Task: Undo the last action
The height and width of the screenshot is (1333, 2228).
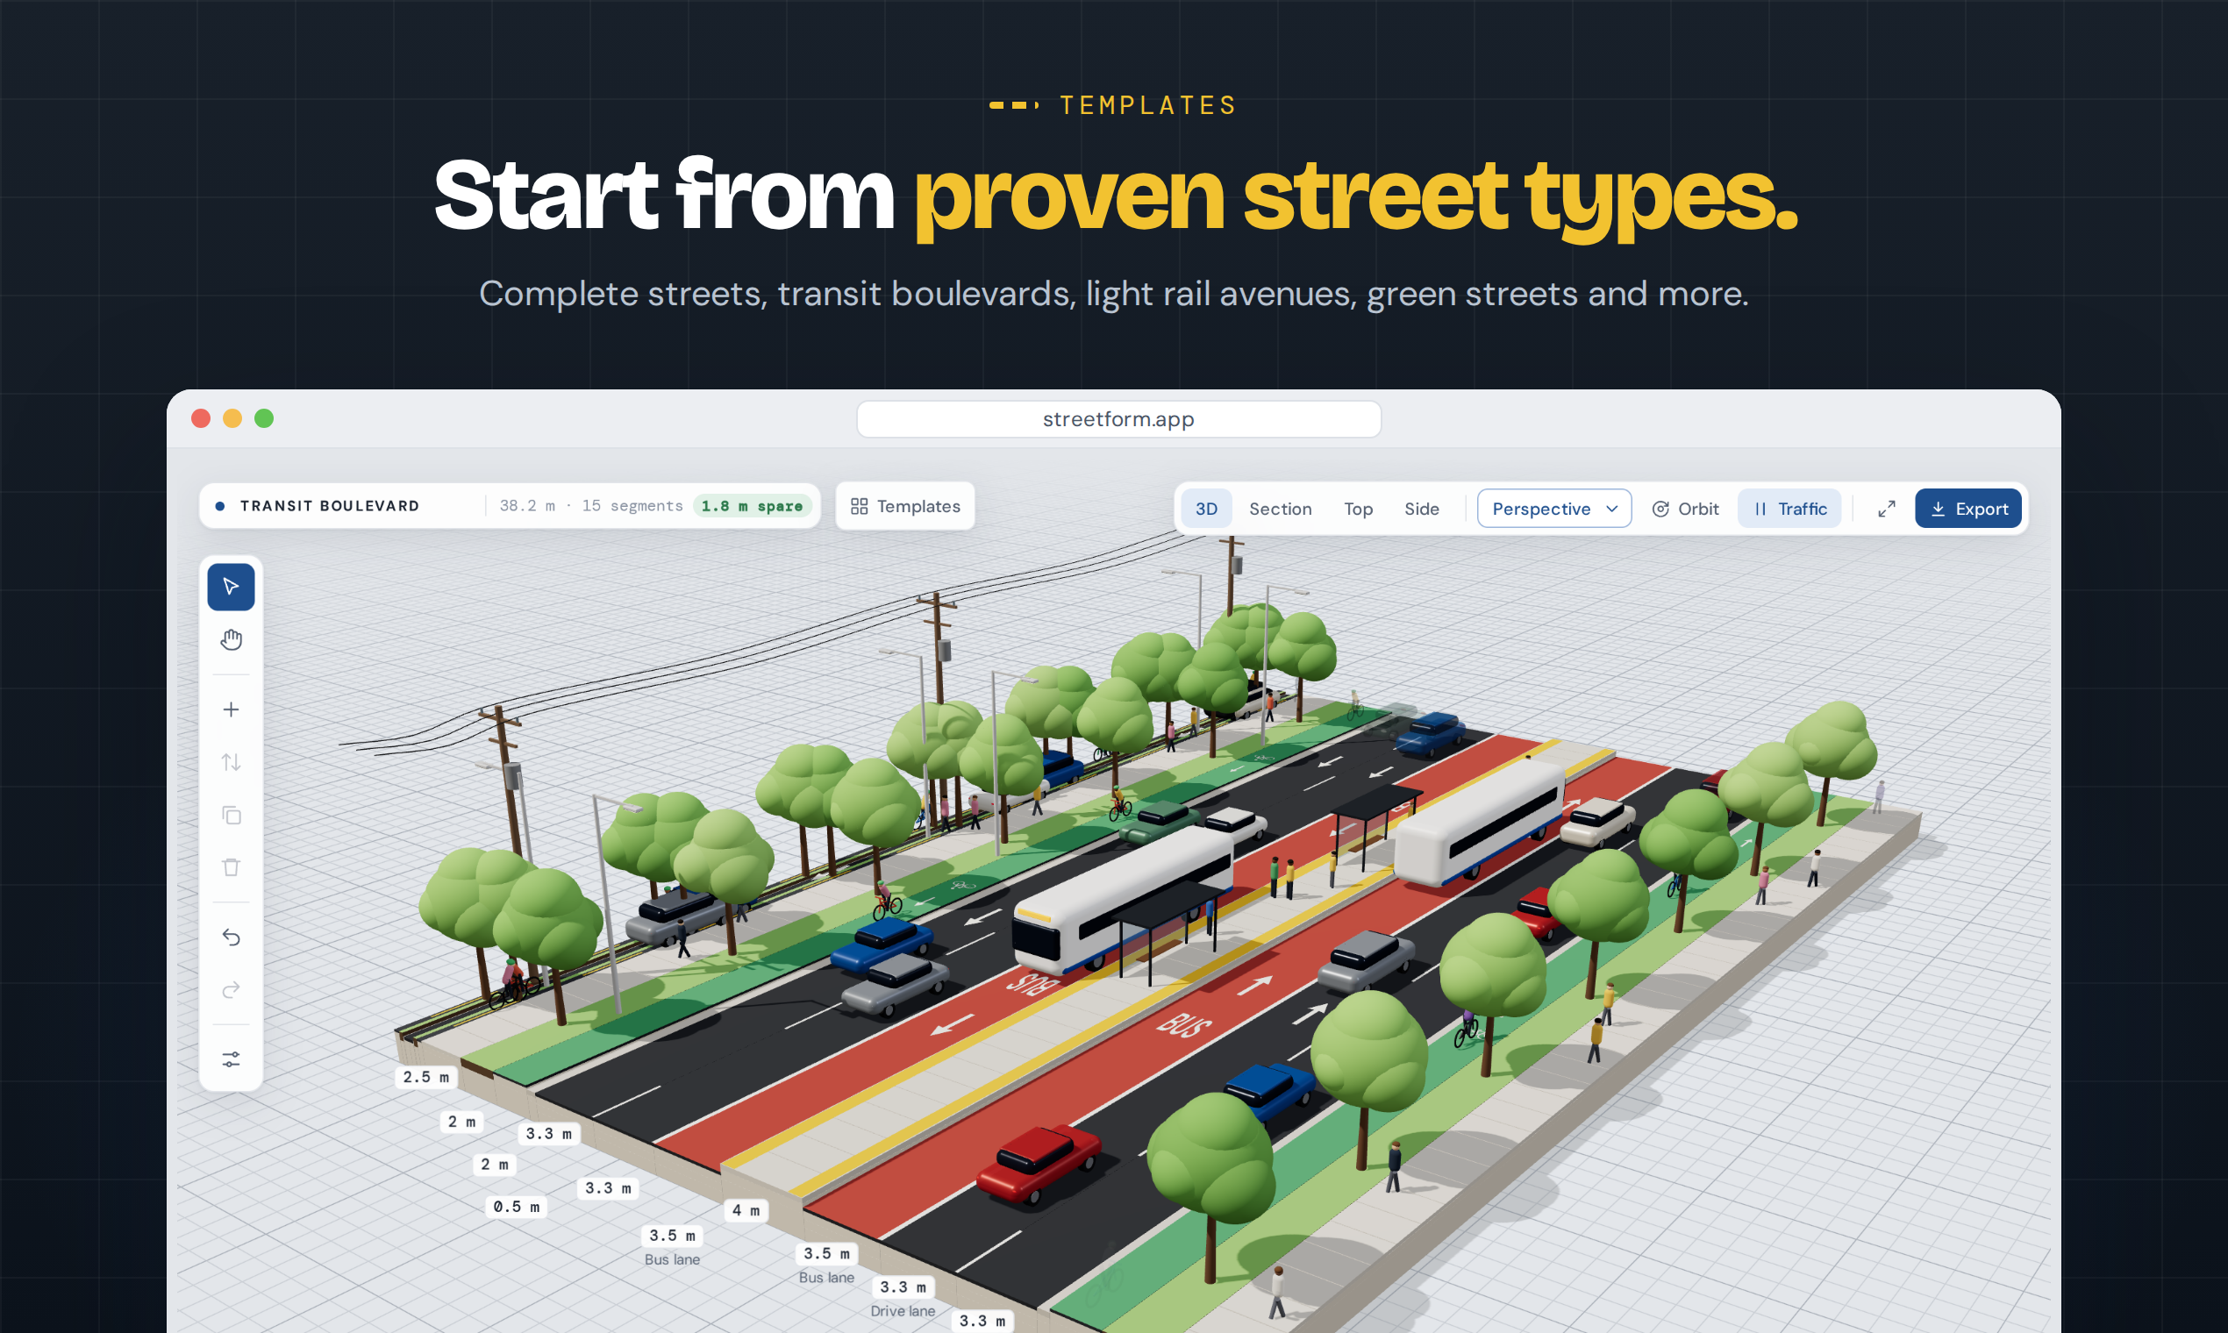Action: tap(231, 937)
